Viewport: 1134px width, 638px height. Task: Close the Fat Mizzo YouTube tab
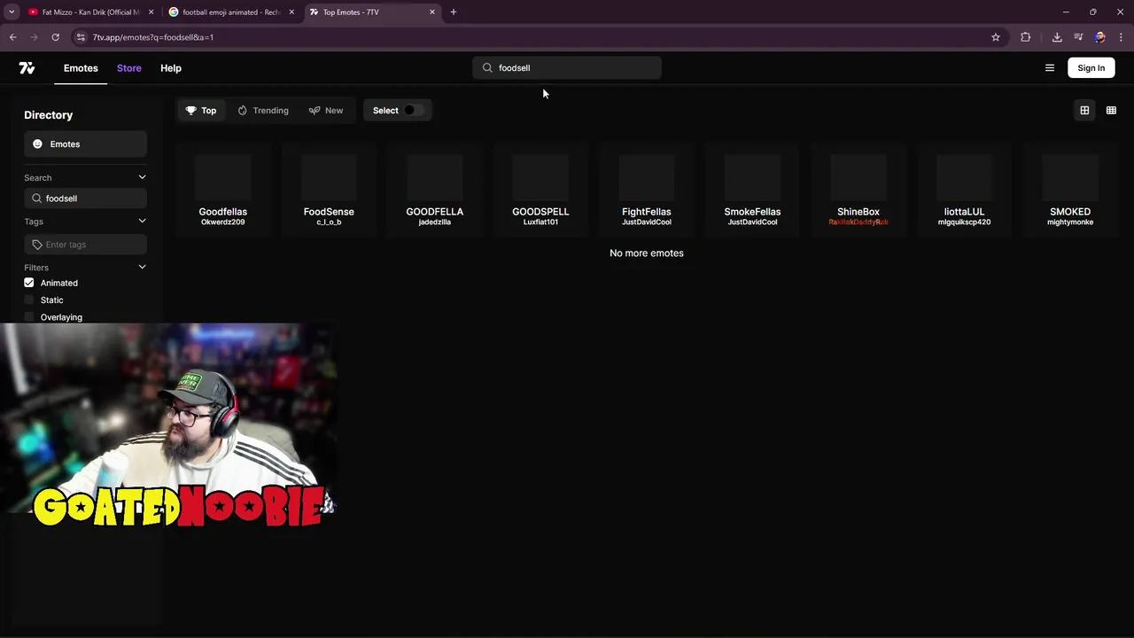coord(151,12)
